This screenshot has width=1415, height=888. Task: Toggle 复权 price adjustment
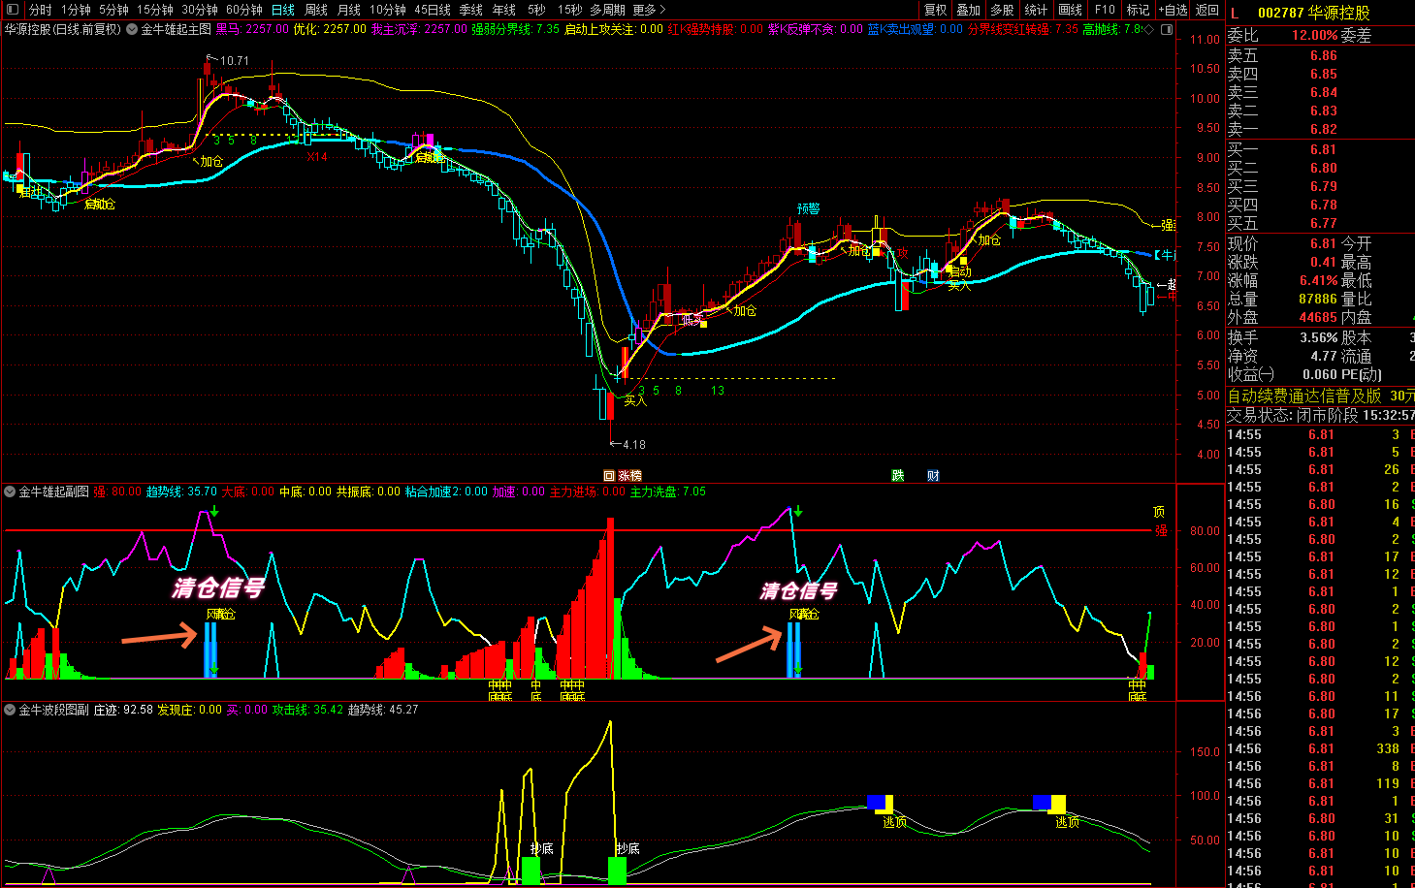pyautogui.click(x=935, y=10)
